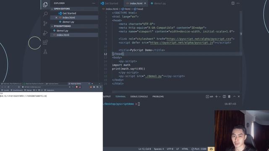Kill terminal with trash icon
Image resolution: width=269 pixels, height=151 pixels.
pyautogui.click(x=229, y=96)
